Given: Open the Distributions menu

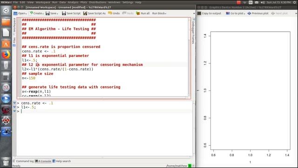Looking at the screenshot, I should tap(98, 2).
